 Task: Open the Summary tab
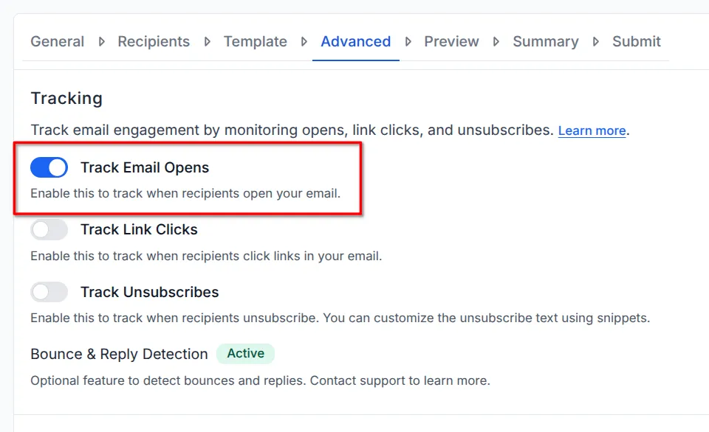(545, 41)
